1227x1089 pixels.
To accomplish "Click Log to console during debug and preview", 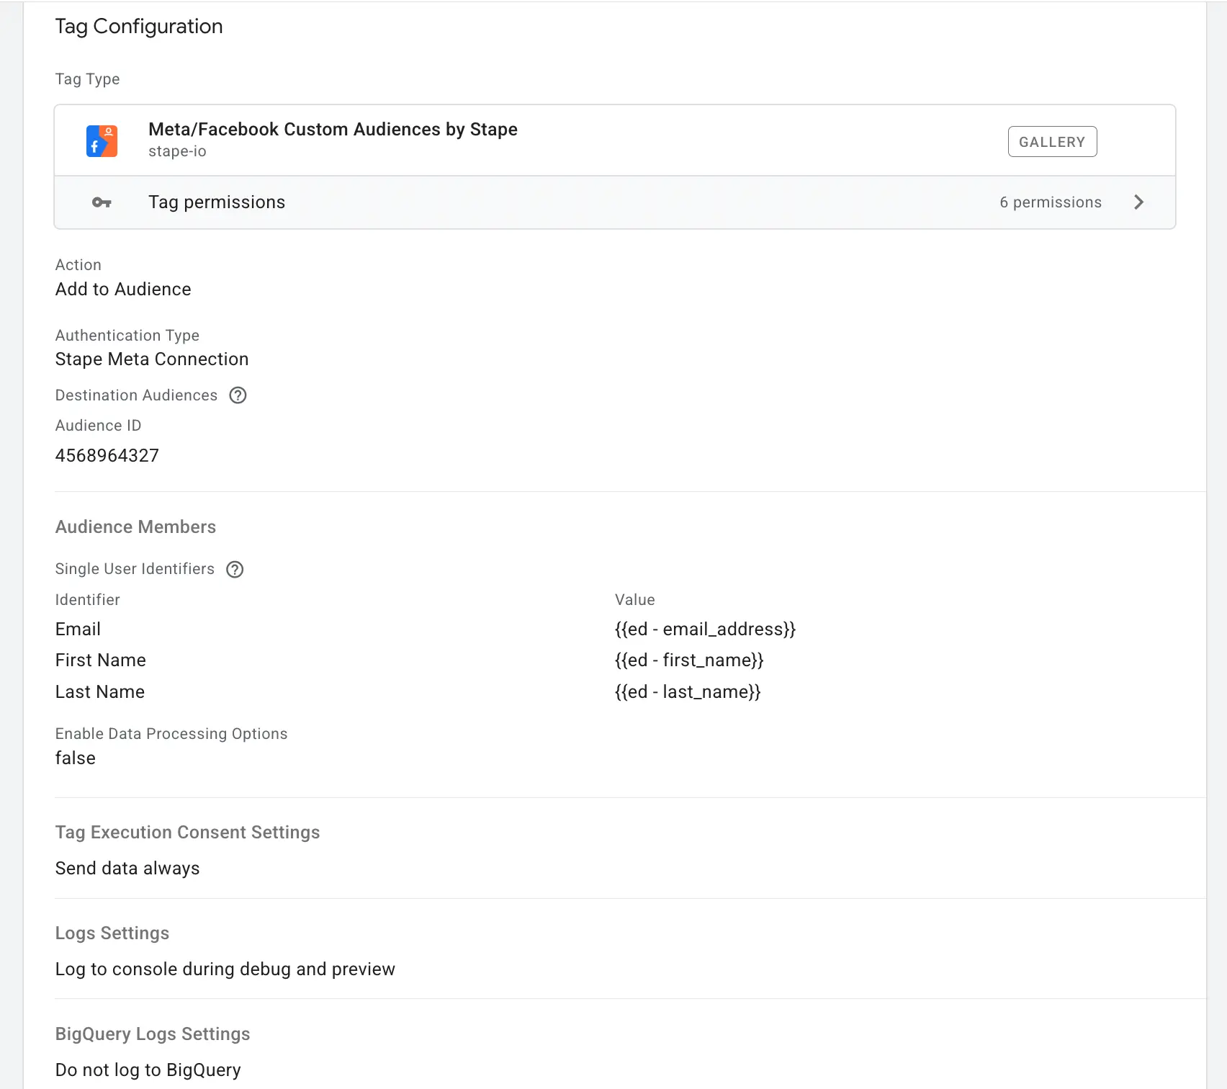I will 225,969.
